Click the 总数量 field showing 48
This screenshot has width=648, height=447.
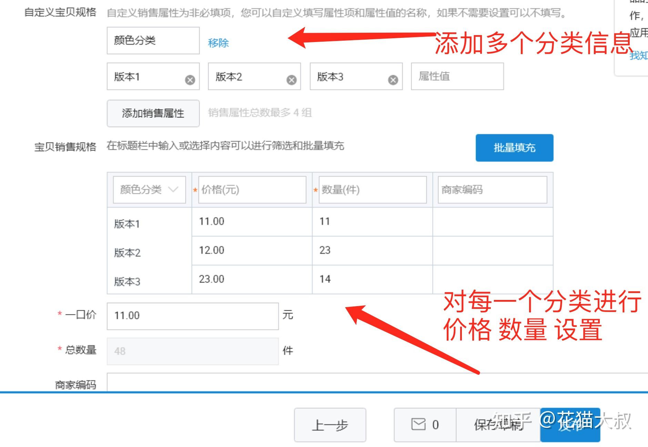click(x=193, y=351)
